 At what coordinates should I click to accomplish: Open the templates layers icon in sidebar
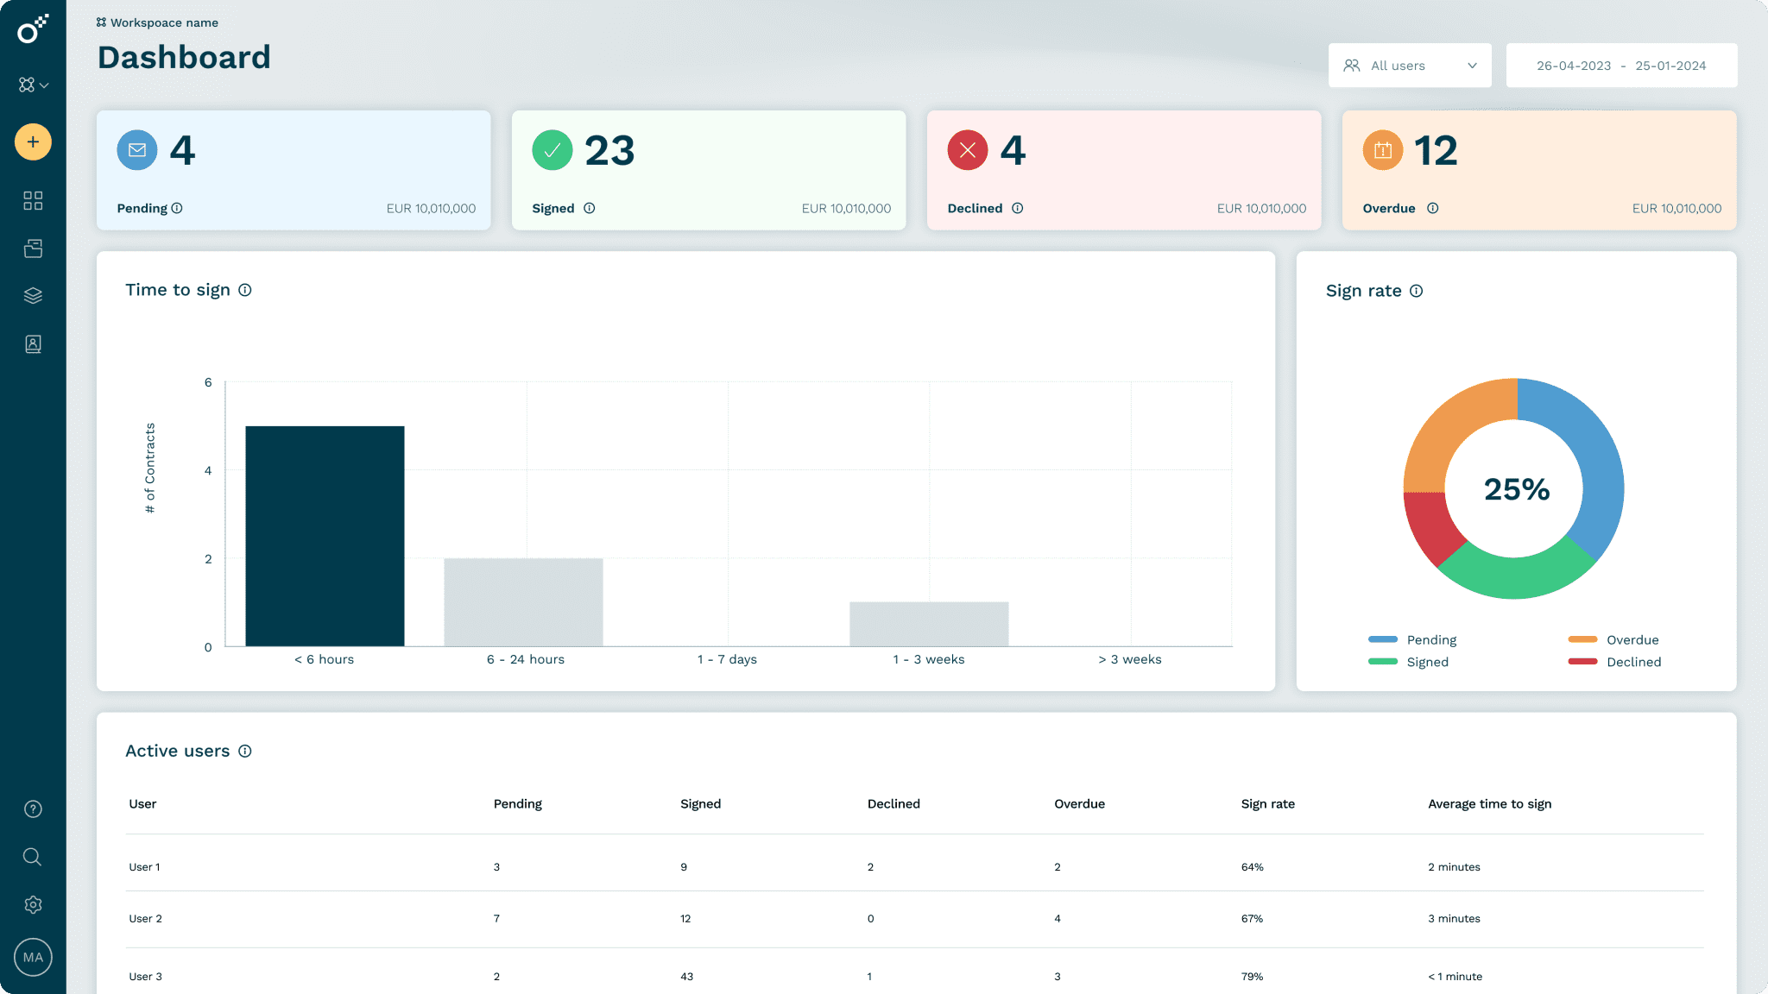point(33,295)
